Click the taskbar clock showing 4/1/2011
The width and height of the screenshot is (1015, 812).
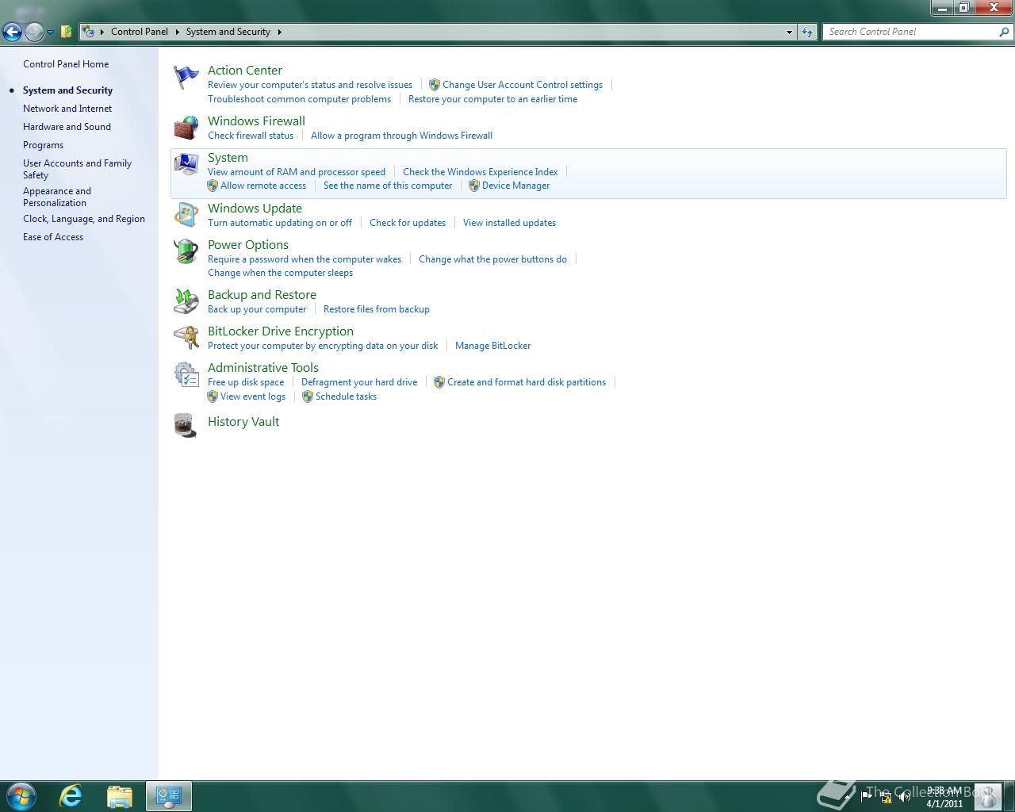(944, 797)
